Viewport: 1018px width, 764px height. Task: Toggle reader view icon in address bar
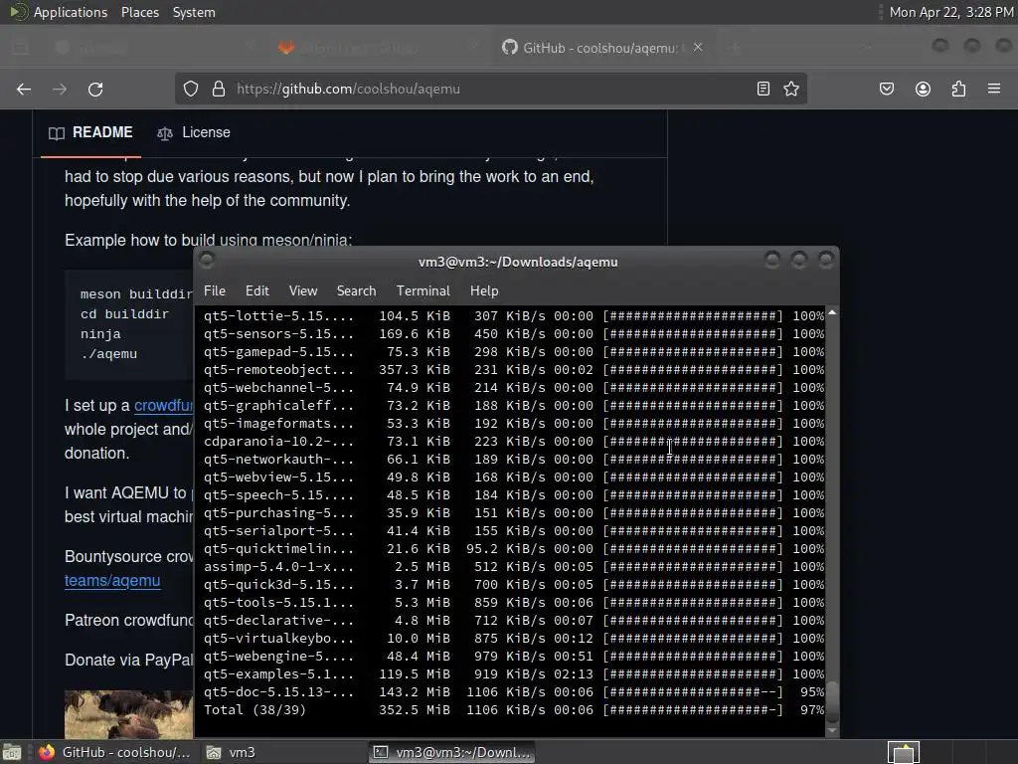[x=763, y=89]
